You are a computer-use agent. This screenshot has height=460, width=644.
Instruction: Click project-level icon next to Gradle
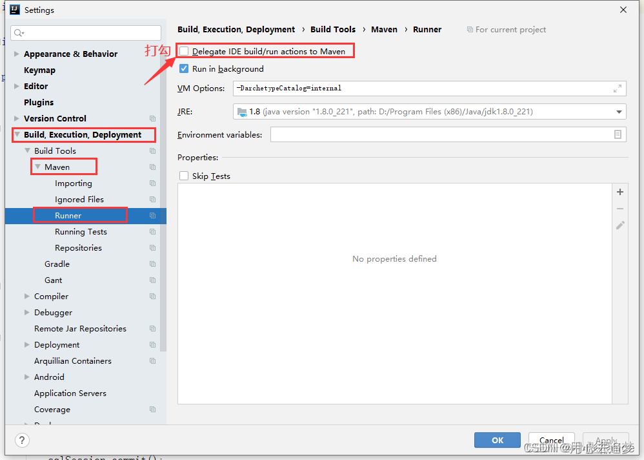pos(152,264)
